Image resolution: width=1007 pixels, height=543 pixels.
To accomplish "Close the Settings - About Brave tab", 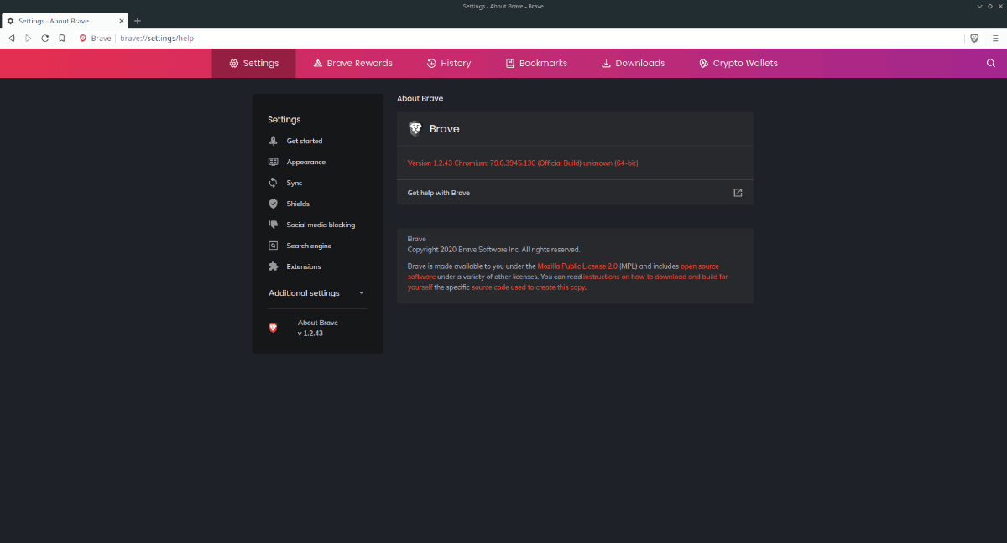I will point(122,21).
